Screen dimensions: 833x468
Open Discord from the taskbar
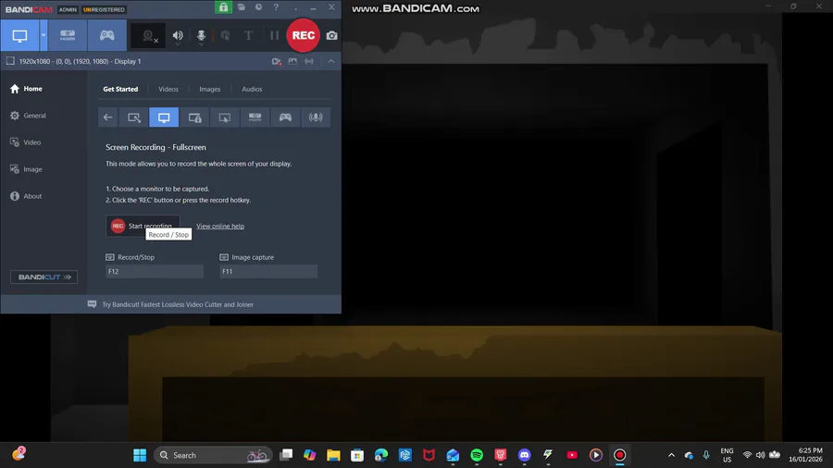[525, 455]
